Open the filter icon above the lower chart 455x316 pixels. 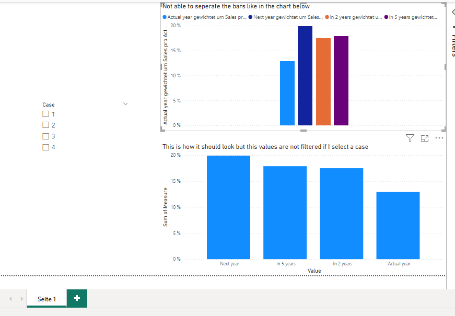[410, 138]
